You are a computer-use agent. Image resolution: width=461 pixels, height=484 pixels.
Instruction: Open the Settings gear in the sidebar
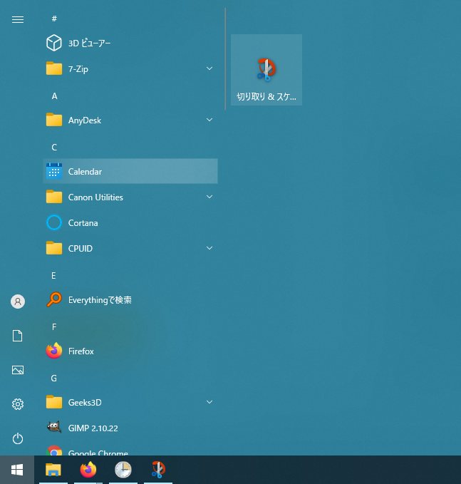click(18, 404)
